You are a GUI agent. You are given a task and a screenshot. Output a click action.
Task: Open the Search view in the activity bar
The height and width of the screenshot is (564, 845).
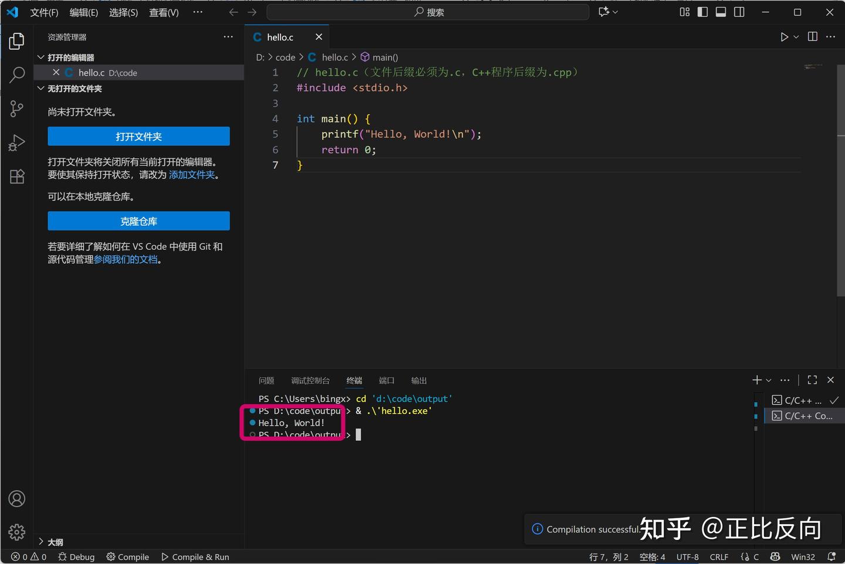pos(16,75)
